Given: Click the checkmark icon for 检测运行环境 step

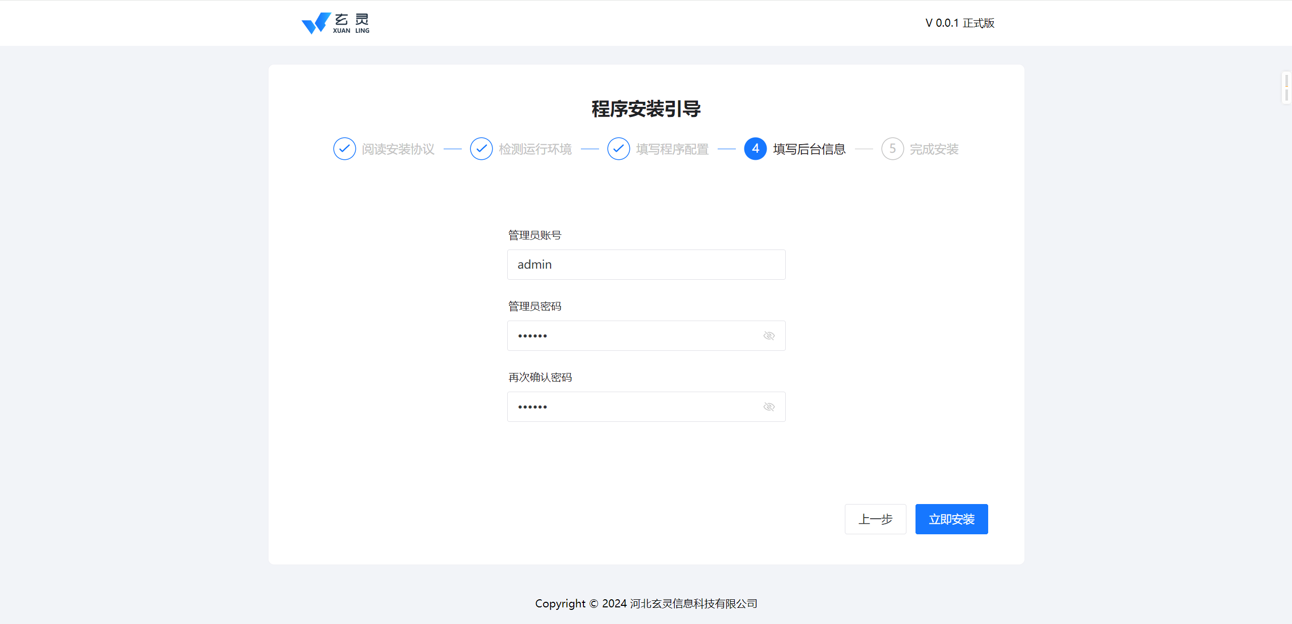Looking at the screenshot, I should click(481, 149).
